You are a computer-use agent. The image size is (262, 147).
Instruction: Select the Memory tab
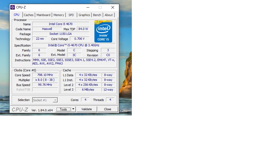59,15
